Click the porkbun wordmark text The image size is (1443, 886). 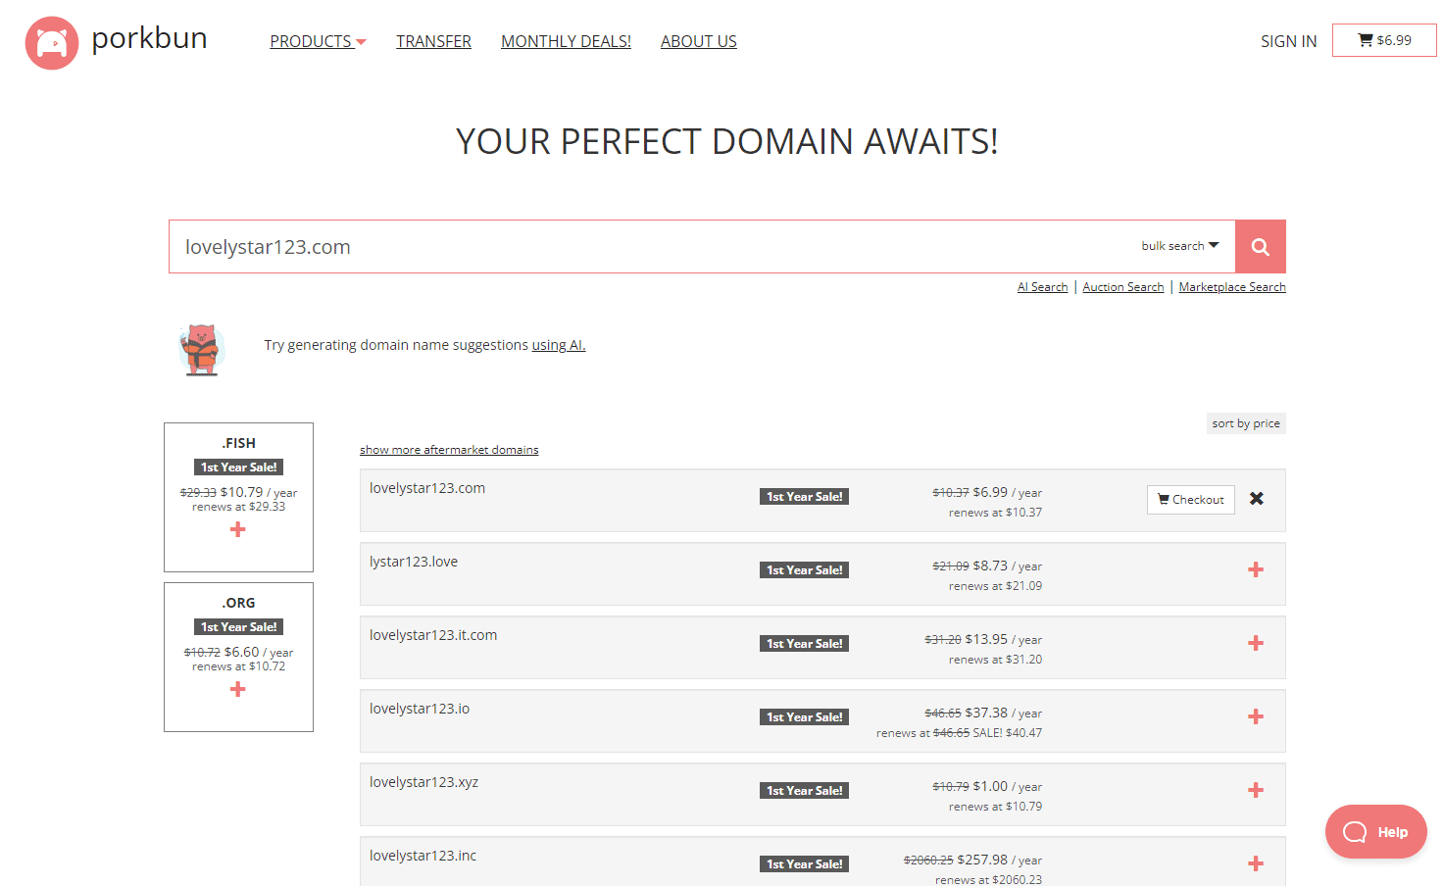[149, 38]
